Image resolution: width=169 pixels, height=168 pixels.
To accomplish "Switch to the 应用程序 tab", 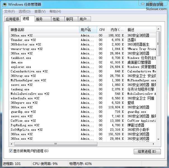I will (x=12, y=19).
